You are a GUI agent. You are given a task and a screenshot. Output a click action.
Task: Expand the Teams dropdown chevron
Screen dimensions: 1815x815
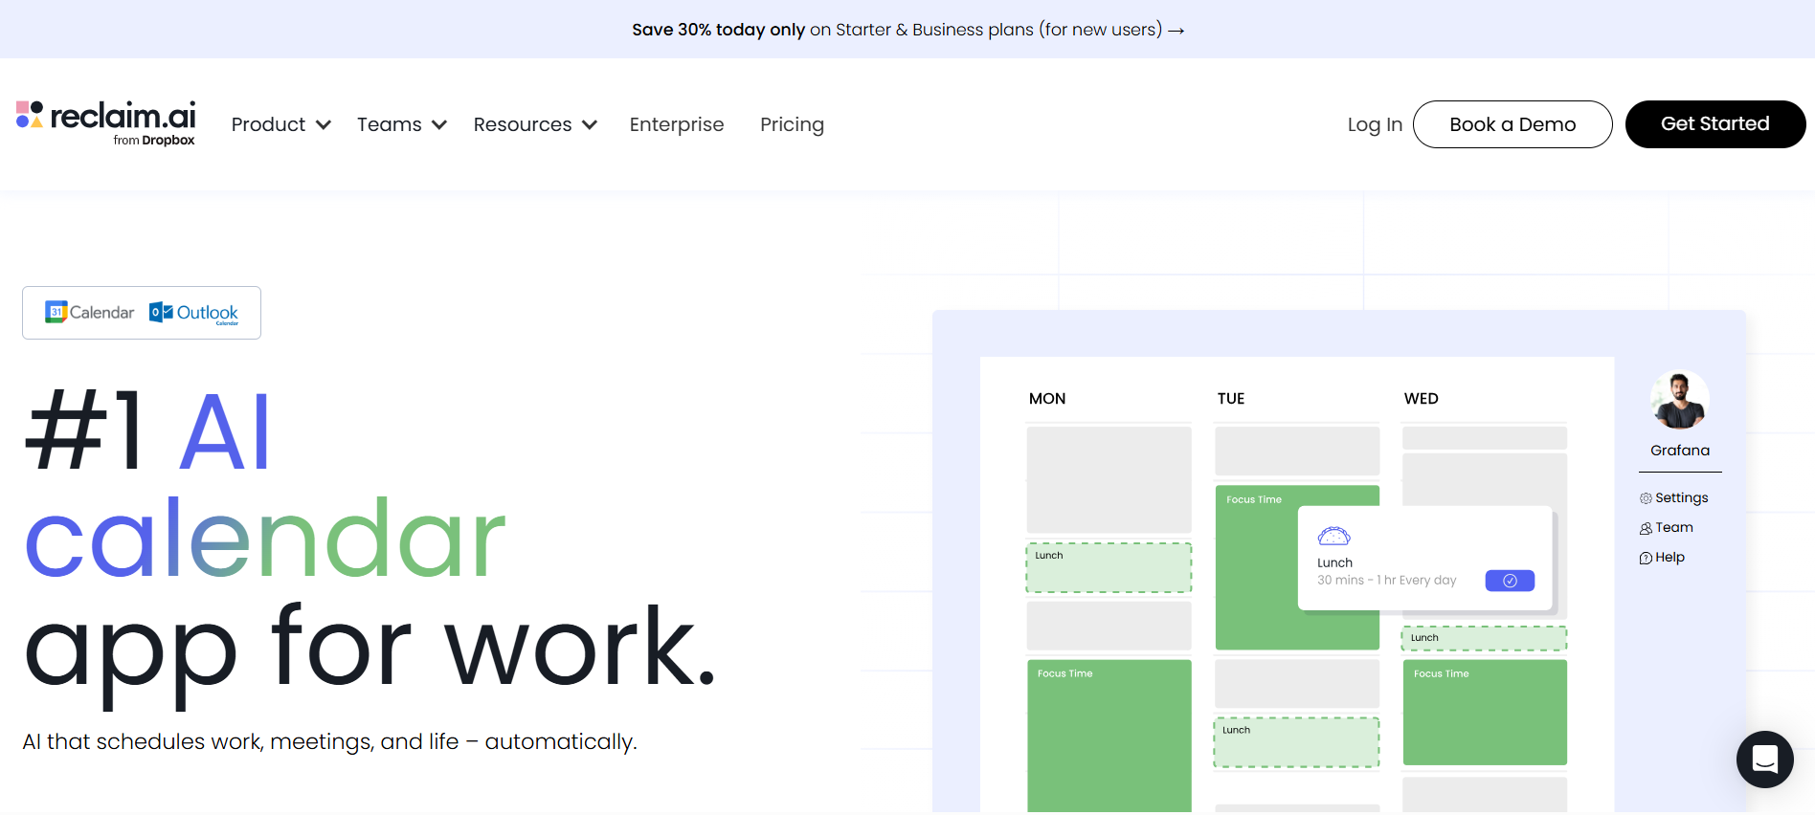(439, 125)
